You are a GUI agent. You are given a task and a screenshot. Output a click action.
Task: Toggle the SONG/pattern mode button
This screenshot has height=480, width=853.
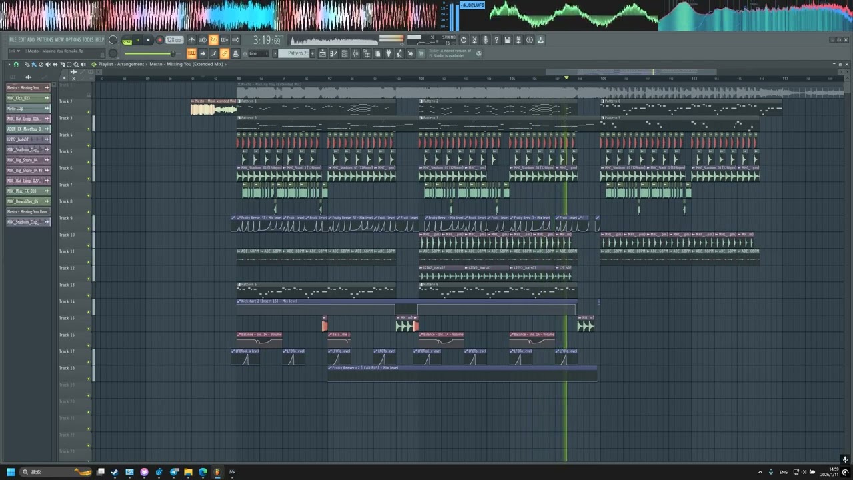(127, 41)
